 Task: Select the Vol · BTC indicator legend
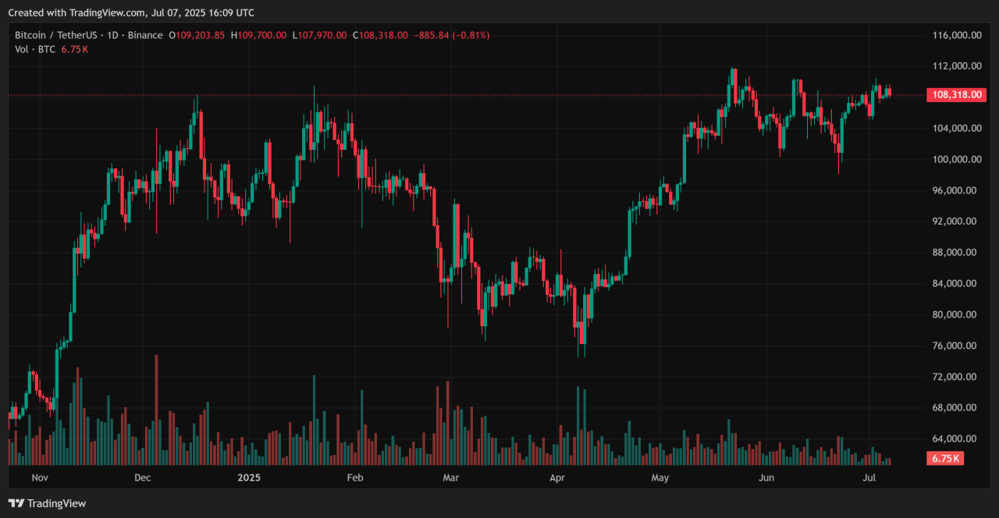coord(35,49)
